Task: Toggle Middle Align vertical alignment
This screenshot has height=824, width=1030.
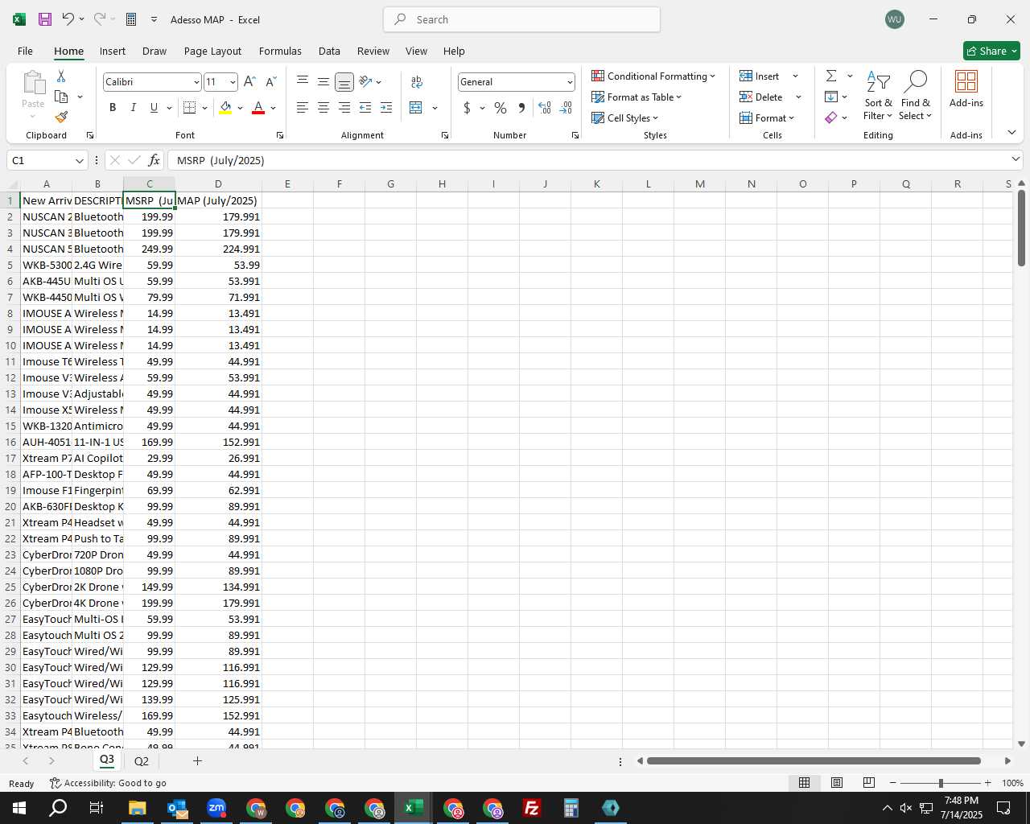Action: click(x=323, y=82)
